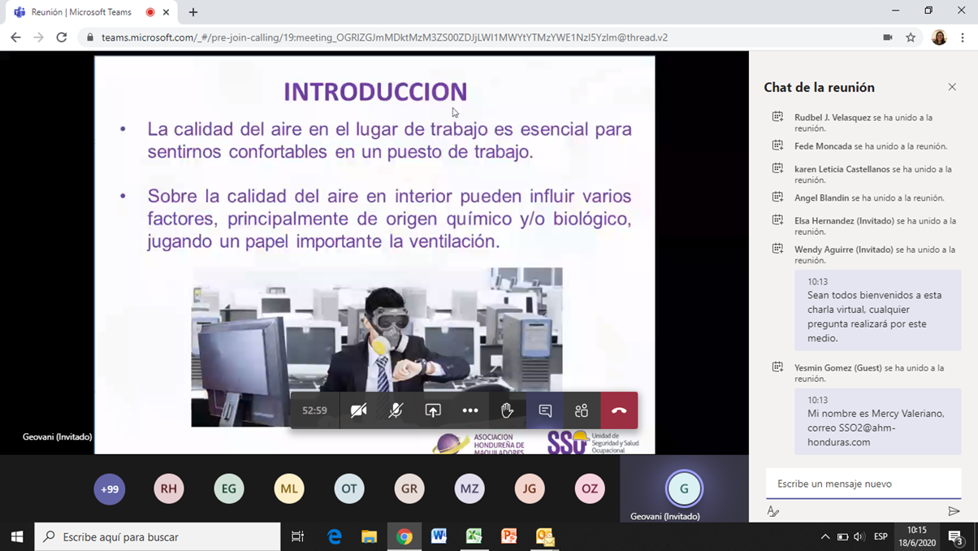Open the Windows notification center
Viewport: 978px width, 551px height.
coord(957,537)
